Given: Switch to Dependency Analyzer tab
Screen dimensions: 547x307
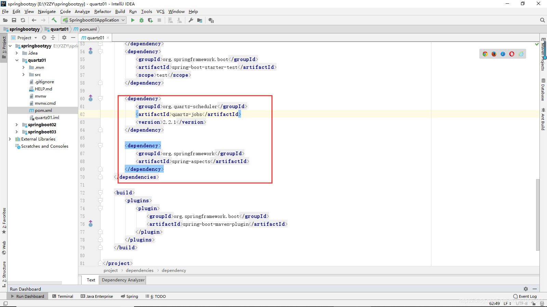Looking at the screenshot, I should pyautogui.click(x=123, y=280).
